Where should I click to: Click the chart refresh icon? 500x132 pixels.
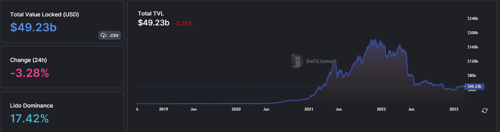(485, 111)
